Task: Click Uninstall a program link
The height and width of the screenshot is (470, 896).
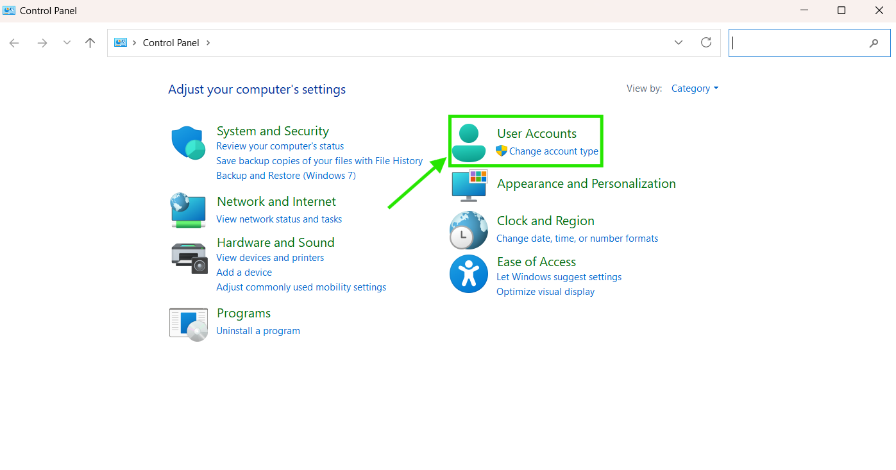Action: [258, 331]
